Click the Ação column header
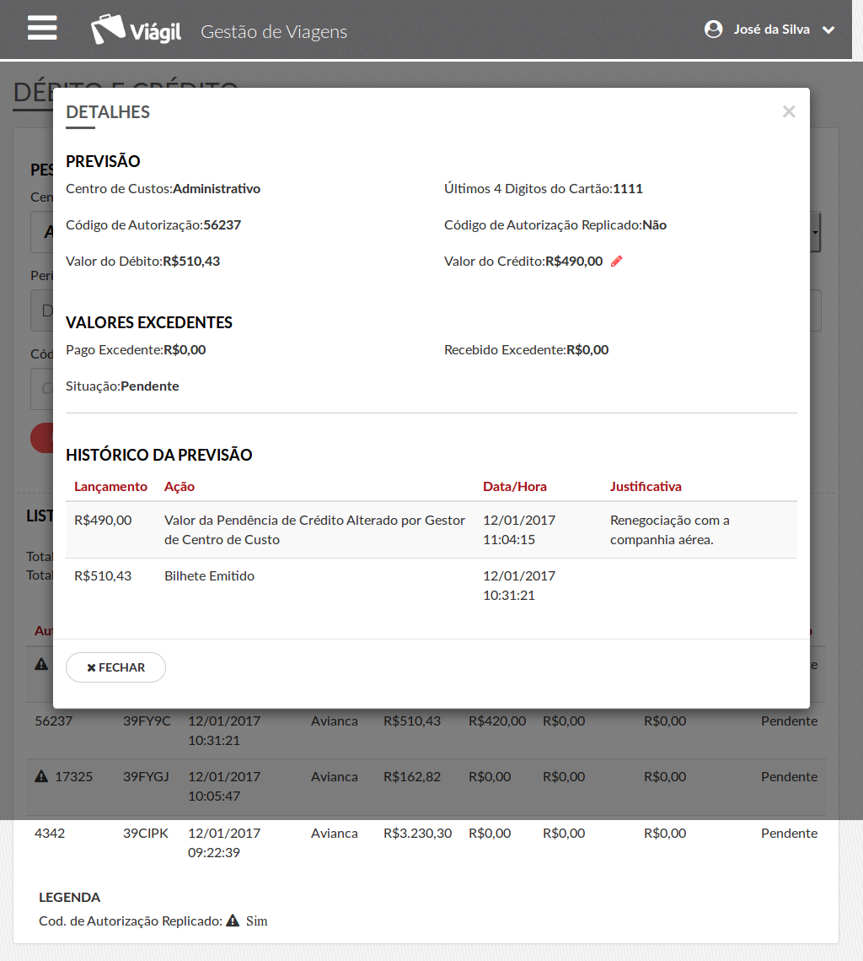863x961 pixels. pos(180,487)
